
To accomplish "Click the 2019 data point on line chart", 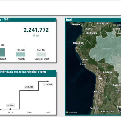I will coord(10,109).
